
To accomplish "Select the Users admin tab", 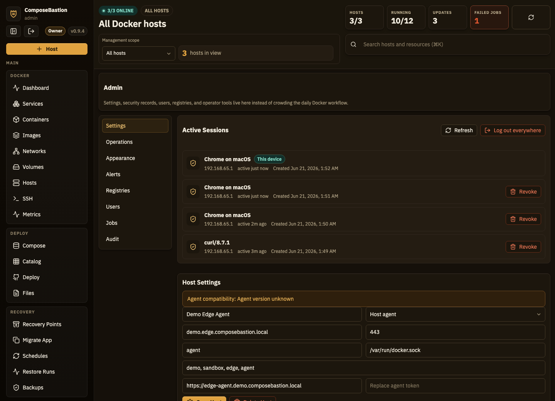I will (x=135, y=207).
